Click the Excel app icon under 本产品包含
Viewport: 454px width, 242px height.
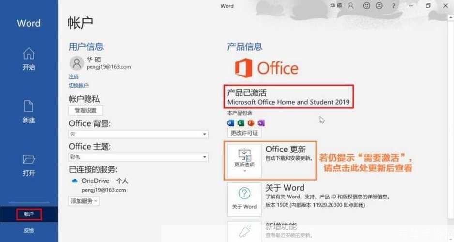241,123
